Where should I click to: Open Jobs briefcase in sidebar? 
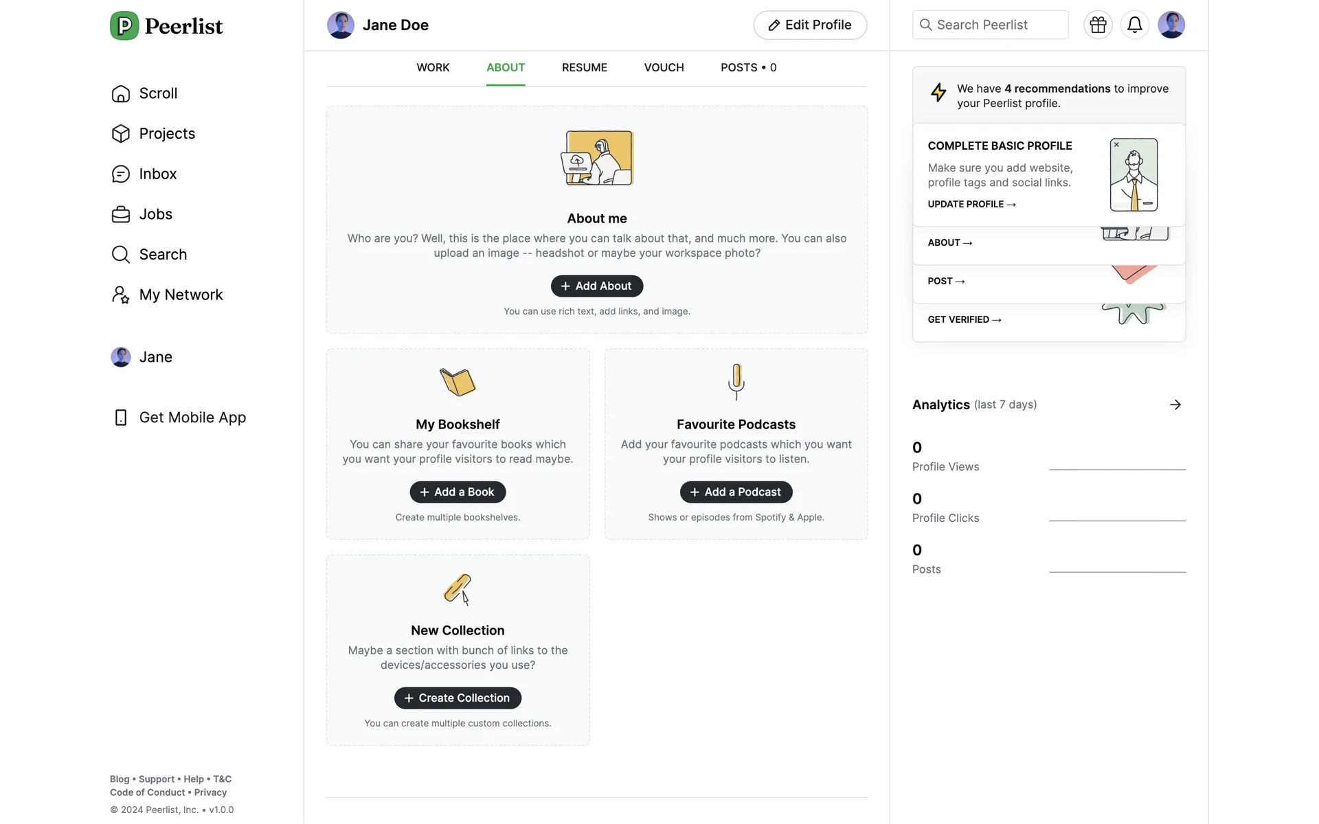pos(121,214)
